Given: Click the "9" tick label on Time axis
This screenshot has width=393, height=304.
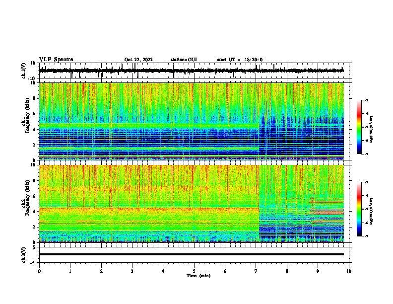Looking at the screenshot, I should (x=318, y=271).
